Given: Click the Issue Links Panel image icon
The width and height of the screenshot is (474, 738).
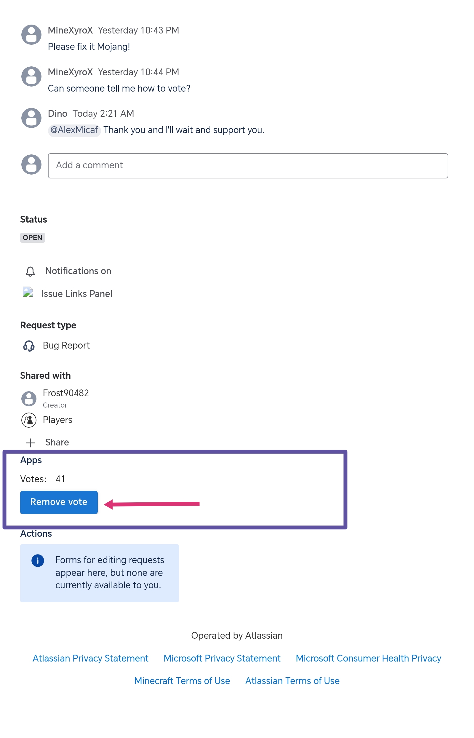Looking at the screenshot, I should (x=28, y=292).
